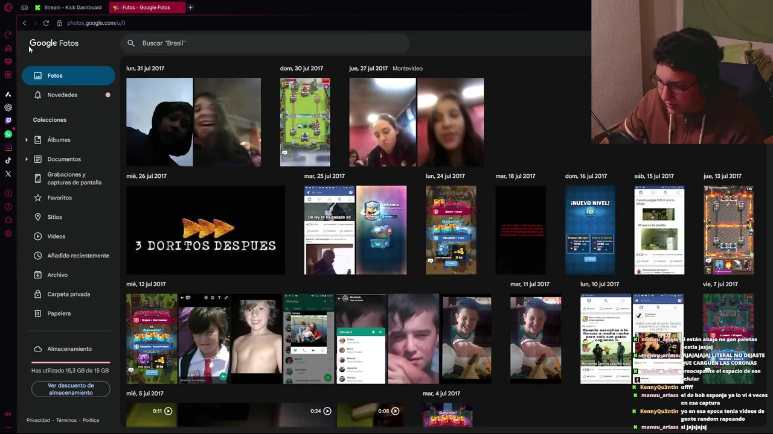
Task: Open a new tab with the plus button
Action: 190,8
